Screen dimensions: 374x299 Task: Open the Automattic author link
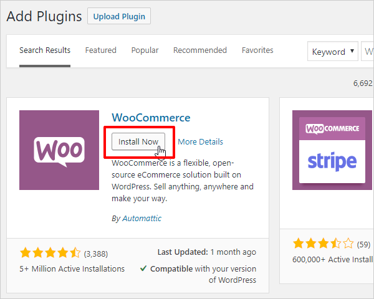(141, 219)
